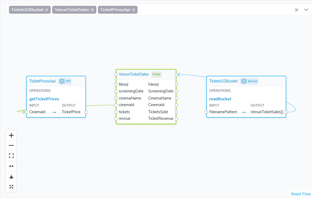Download the diagram using the download icon

pos(11,176)
